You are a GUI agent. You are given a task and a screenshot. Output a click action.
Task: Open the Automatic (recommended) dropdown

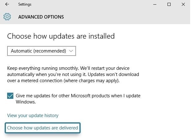(x=41, y=51)
